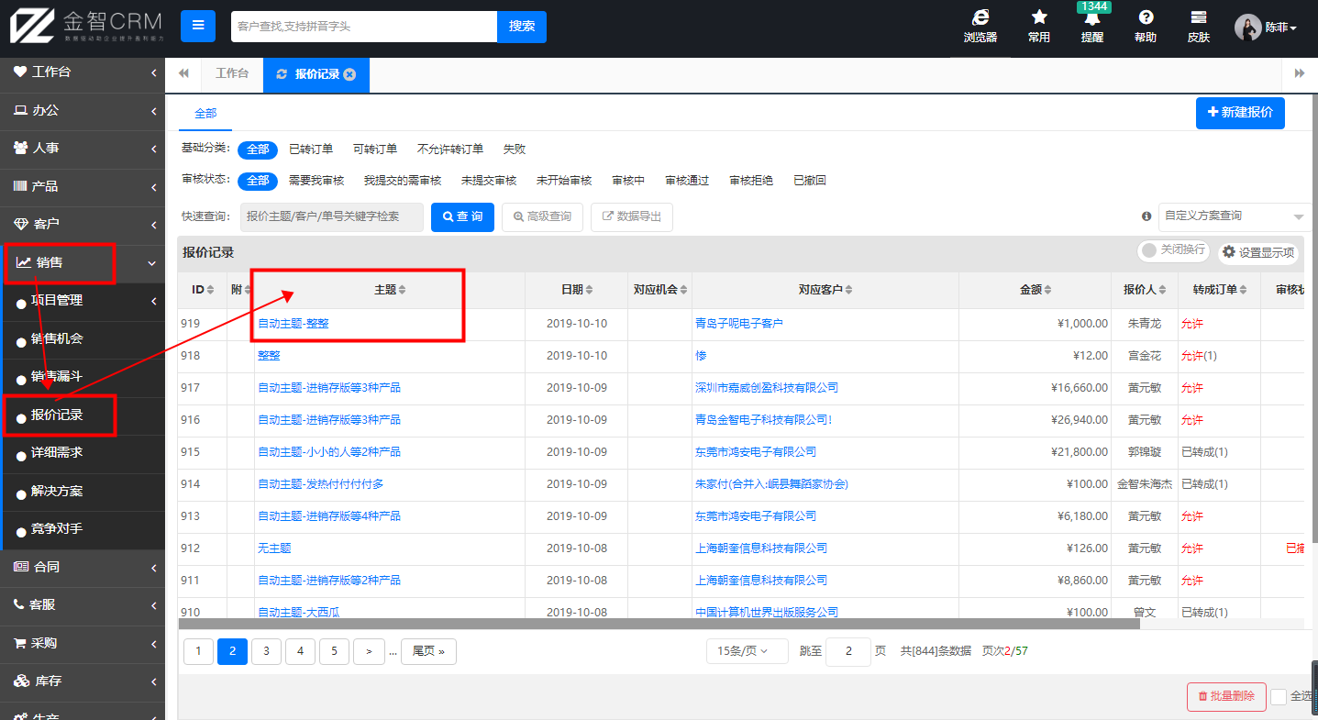Open 竞争对手 submenu item
1318x720 pixels.
83,529
